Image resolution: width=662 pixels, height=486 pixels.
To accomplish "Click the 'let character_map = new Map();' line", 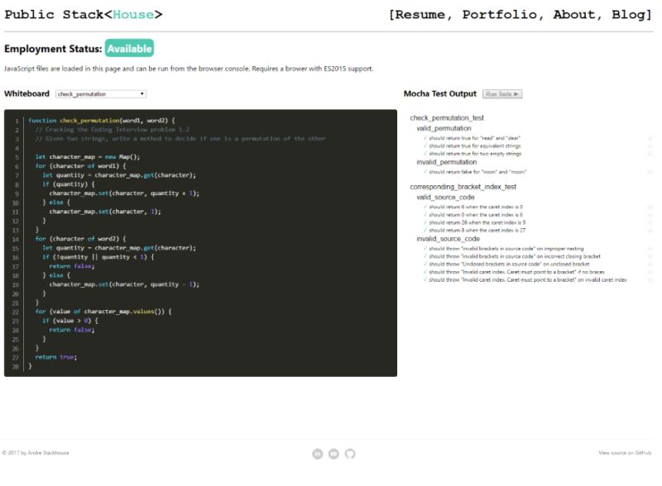I will (88, 157).
